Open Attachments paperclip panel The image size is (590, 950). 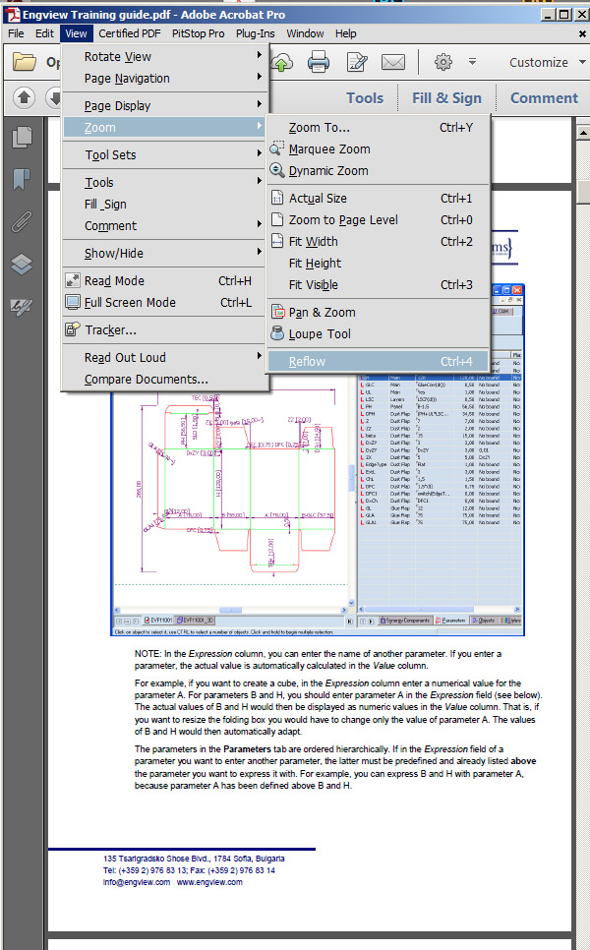[x=22, y=221]
